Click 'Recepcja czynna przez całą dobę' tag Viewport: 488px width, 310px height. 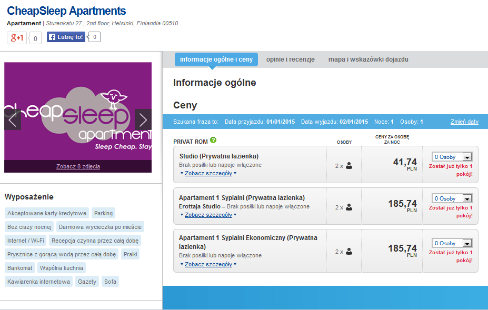click(x=95, y=241)
